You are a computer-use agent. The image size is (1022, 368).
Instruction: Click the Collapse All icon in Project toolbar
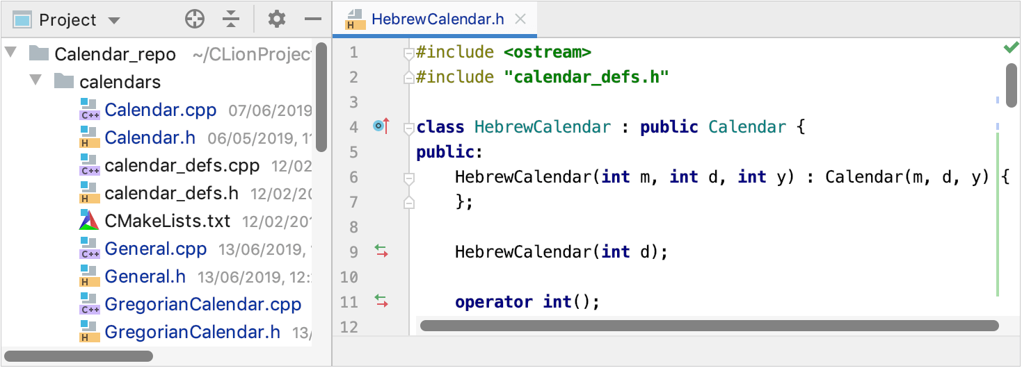click(231, 19)
